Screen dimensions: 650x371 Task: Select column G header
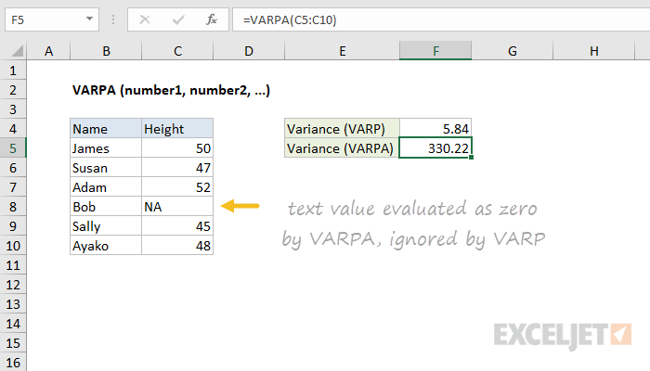tap(512, 51)
